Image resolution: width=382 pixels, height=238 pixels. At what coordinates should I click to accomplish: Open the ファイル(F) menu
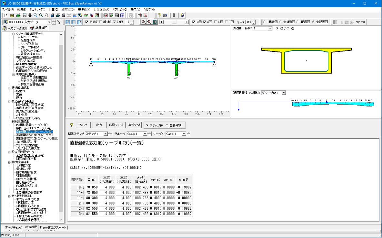pos(8,9)
